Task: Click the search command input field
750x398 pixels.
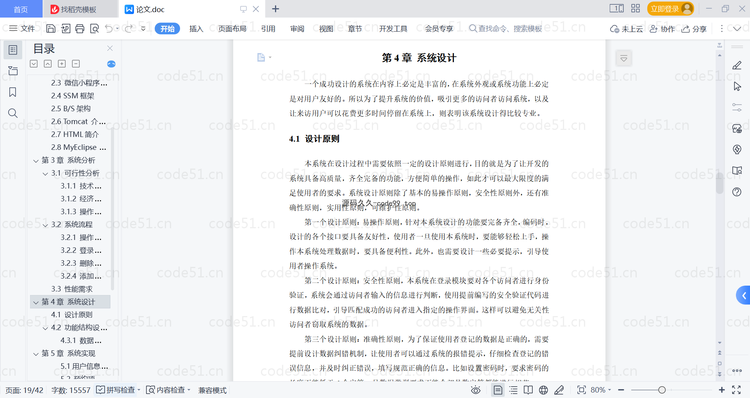Action: coord(506,28)
